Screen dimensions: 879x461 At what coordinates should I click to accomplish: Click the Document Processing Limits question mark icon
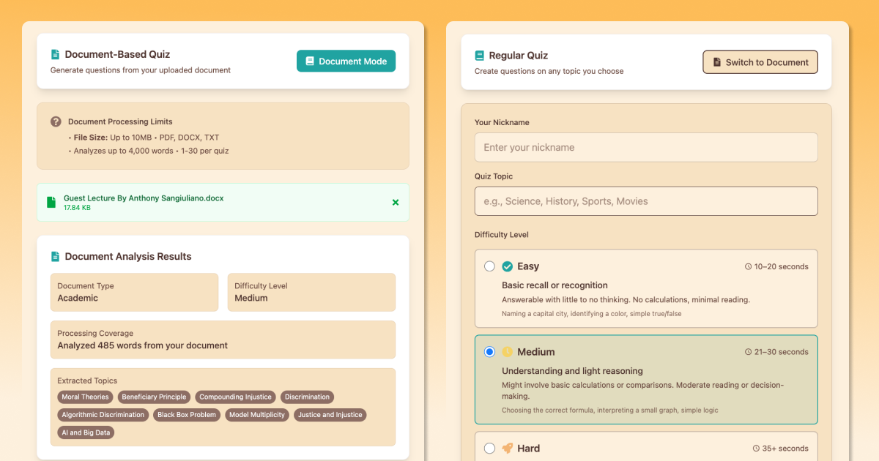click(56, 121)
